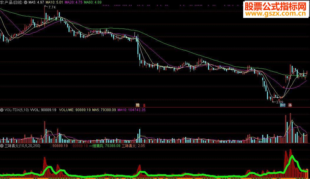Image resolution: width=310 pixels, height=179 pixels.
Task: Click the VVOL: 90889.19 readout
Action: pos(43,110)
